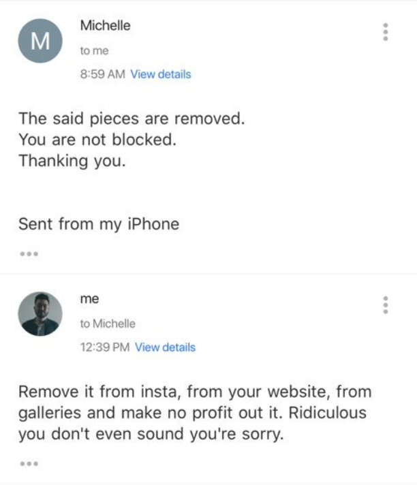
Task: Expand trimmed content below the "sorry" reply
Action: click(29, 464)
